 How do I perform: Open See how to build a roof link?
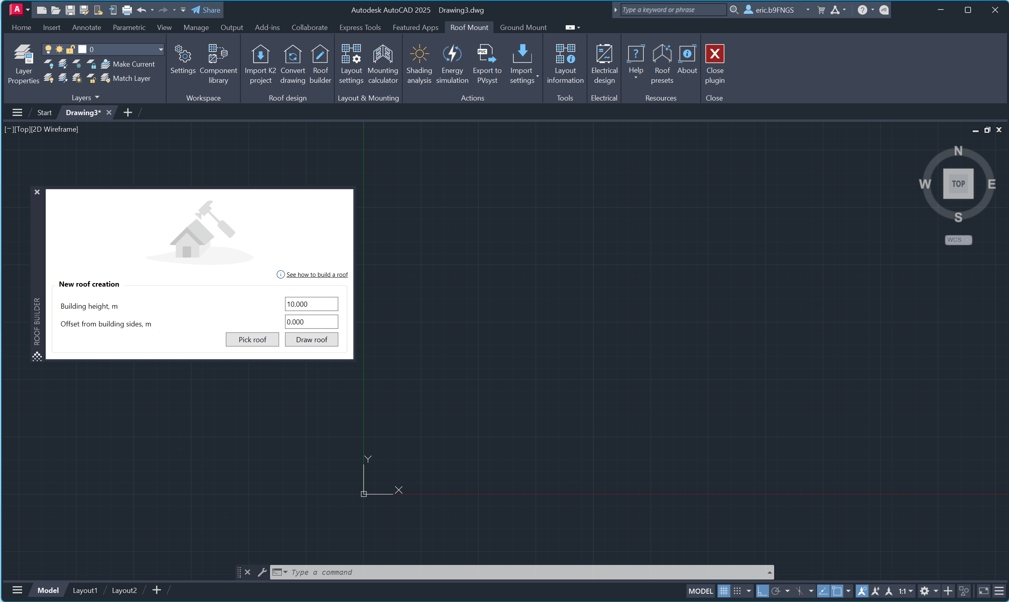click(x=317, y=275)
